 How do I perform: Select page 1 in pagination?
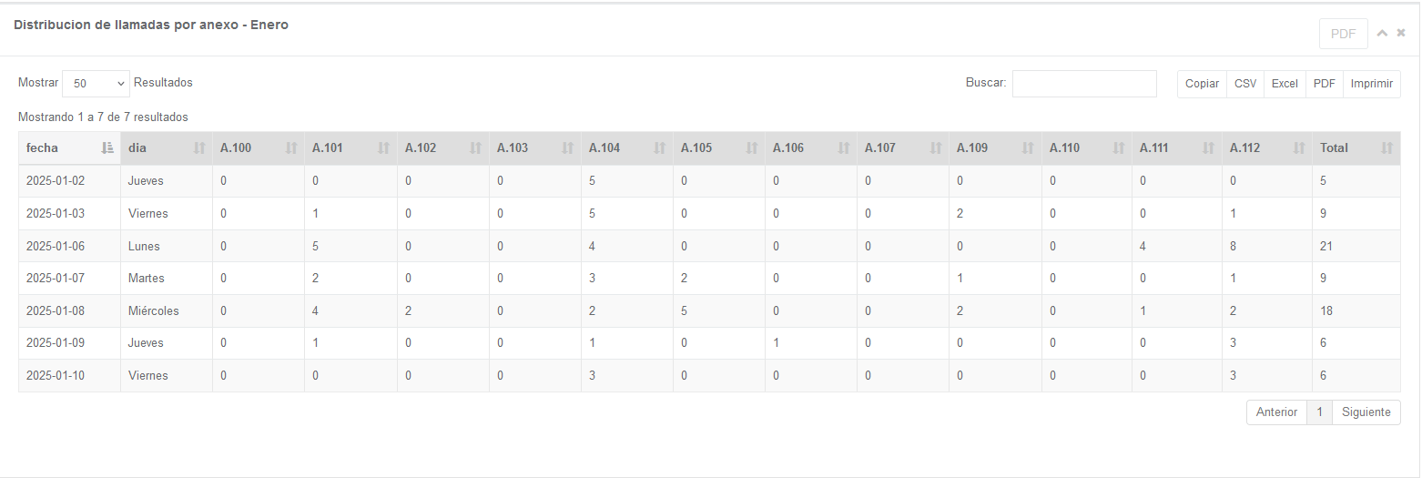pos(1319,412)
